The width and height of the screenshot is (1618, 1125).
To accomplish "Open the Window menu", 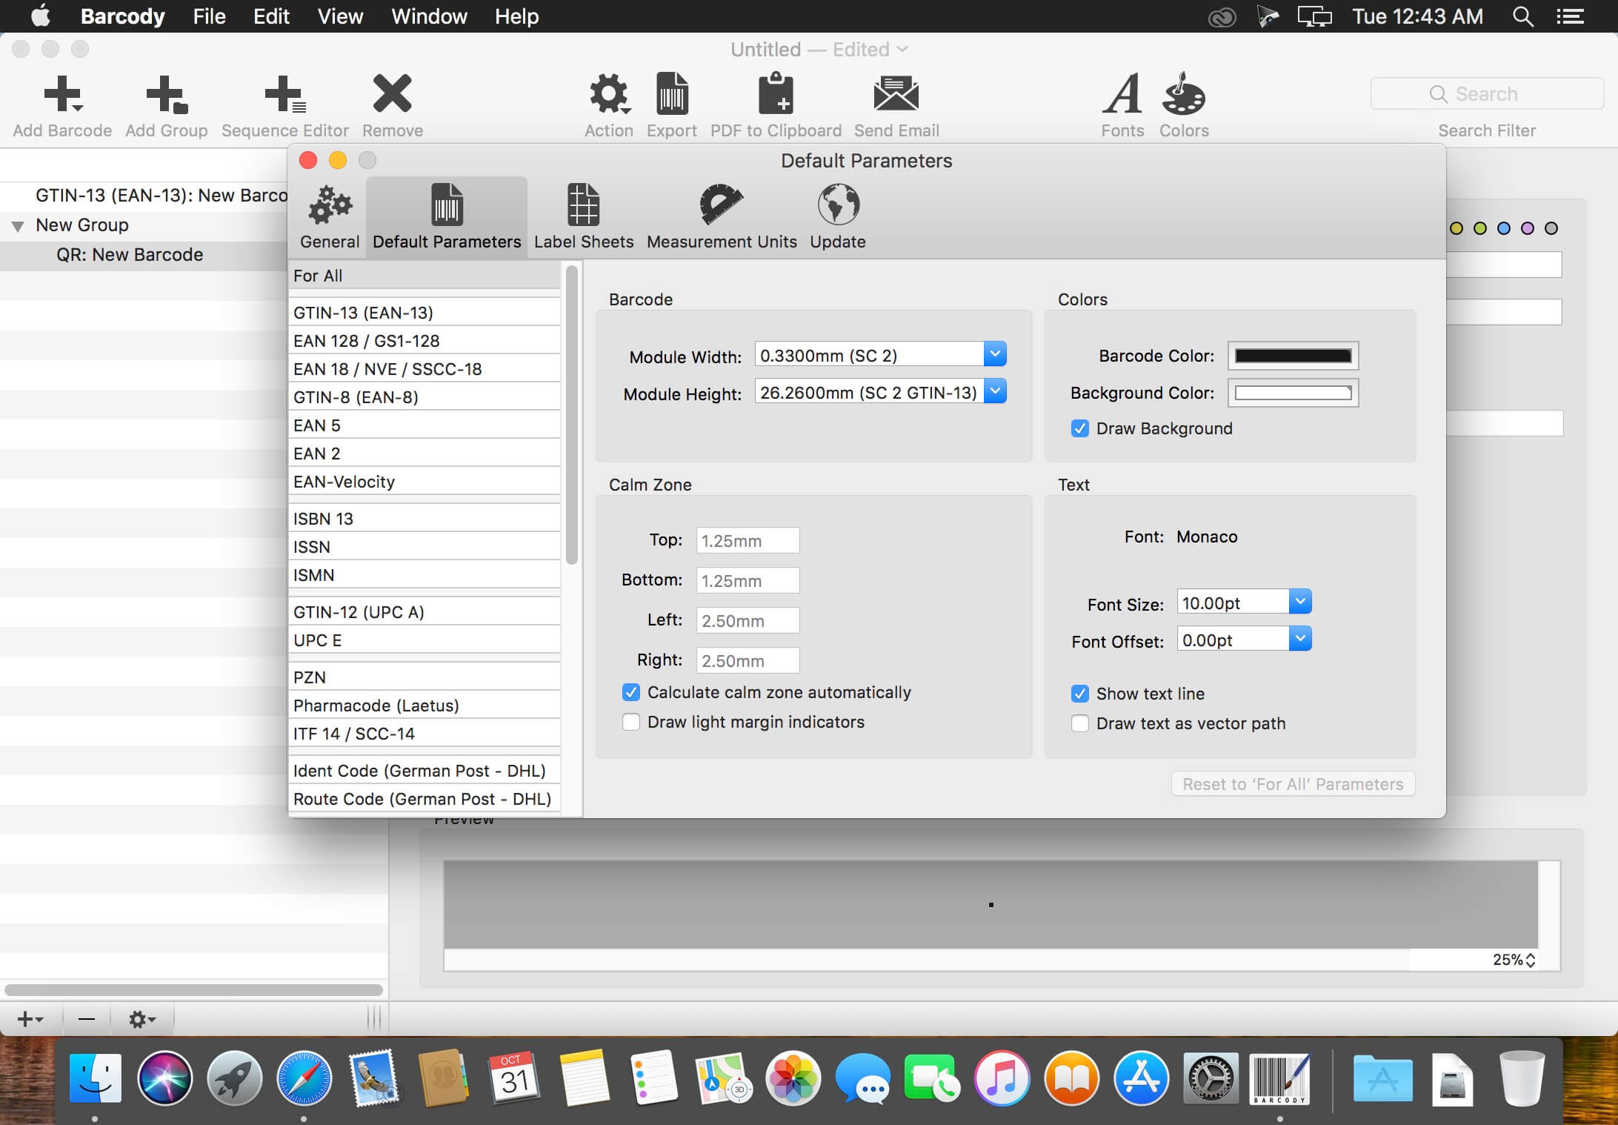I will coord(429,16).
